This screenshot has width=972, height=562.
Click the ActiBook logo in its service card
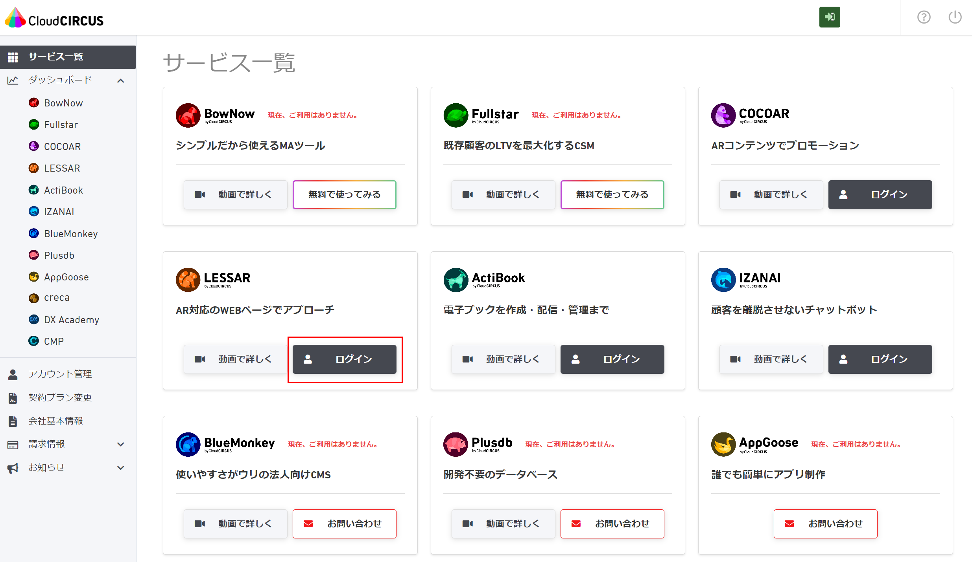click(x=484, y=280)
